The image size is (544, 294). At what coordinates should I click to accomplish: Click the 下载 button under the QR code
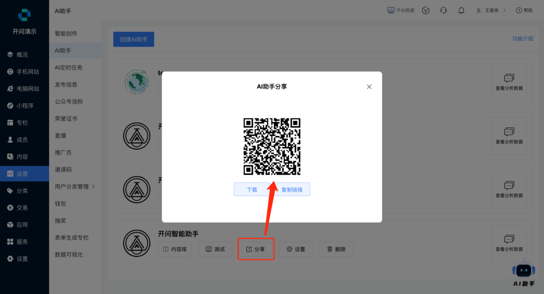pyautogui.click(x=252, y=189)
